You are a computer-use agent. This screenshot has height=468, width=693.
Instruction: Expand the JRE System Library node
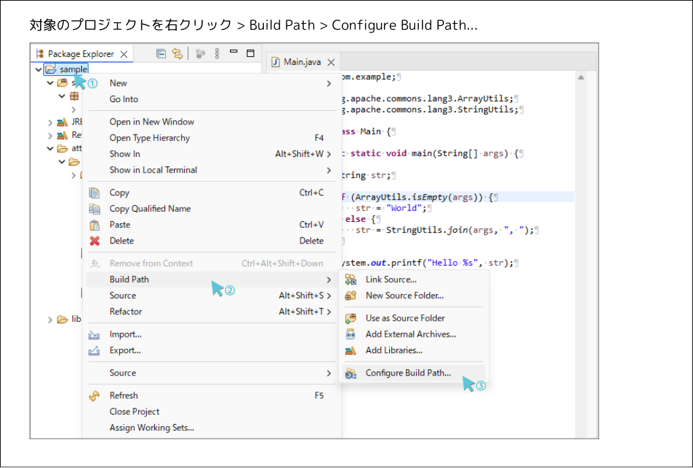(50, 122)
